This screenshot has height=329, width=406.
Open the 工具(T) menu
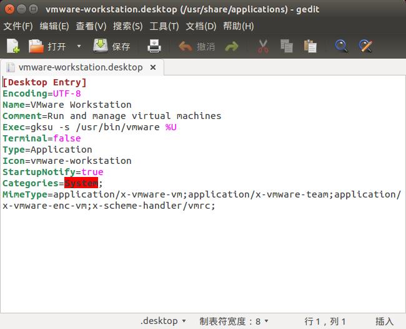164,26
